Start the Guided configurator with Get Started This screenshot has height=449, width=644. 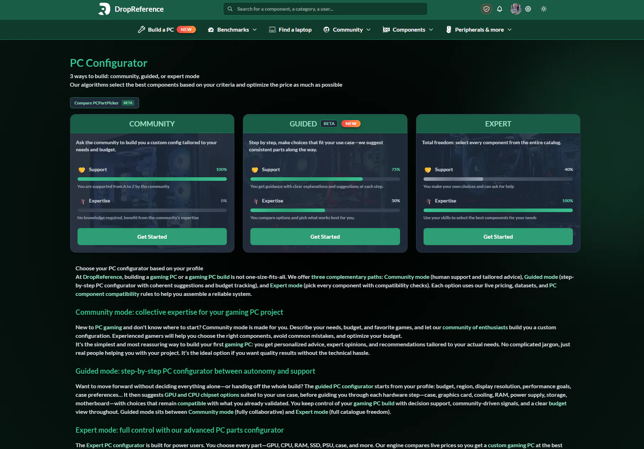pos(325,237)
